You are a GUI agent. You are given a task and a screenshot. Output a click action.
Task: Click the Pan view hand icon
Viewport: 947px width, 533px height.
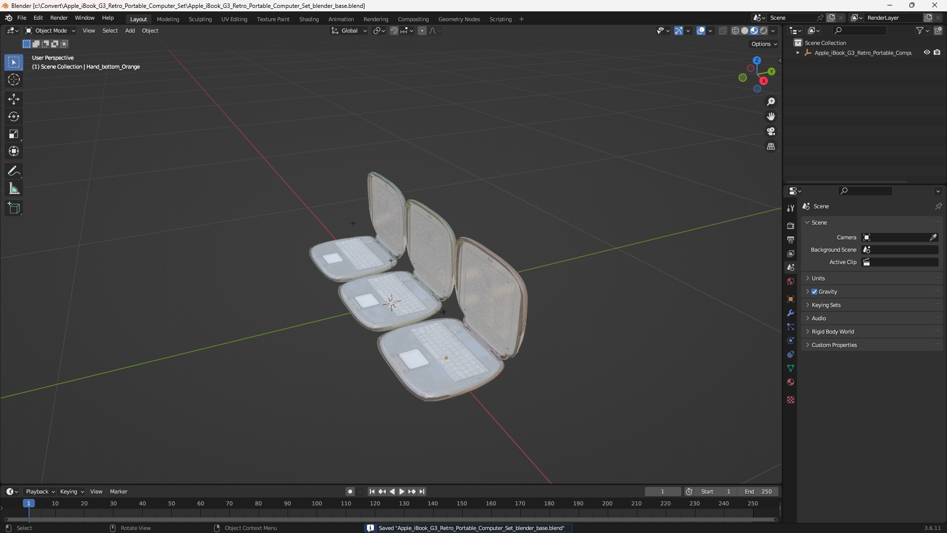771,116
